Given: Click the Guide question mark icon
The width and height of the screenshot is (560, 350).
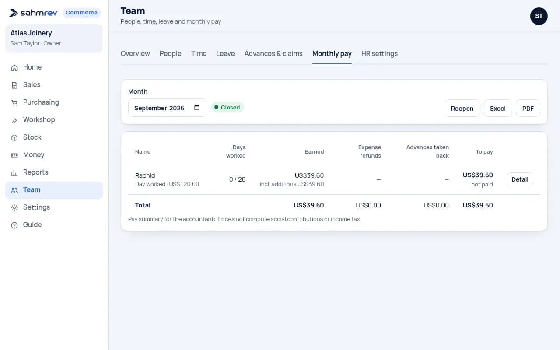Looking at the screenshot, I should pyautogui.click(x=14, y=225).
